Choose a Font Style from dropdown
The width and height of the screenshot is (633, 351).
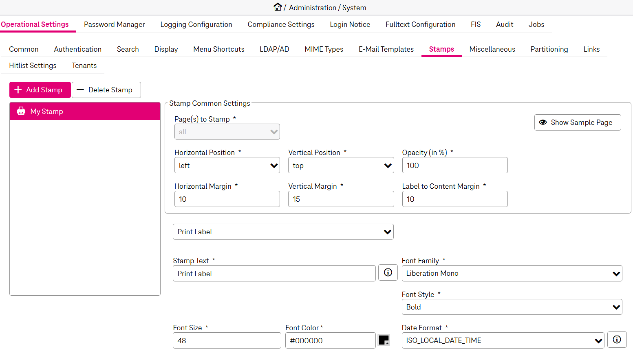[x=512, y=307]
